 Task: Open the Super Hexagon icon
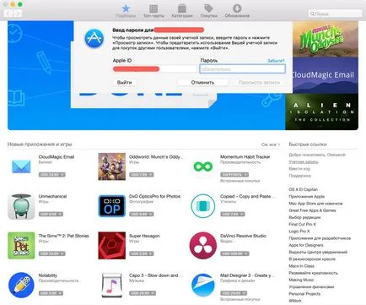click(x=111, y=246)
